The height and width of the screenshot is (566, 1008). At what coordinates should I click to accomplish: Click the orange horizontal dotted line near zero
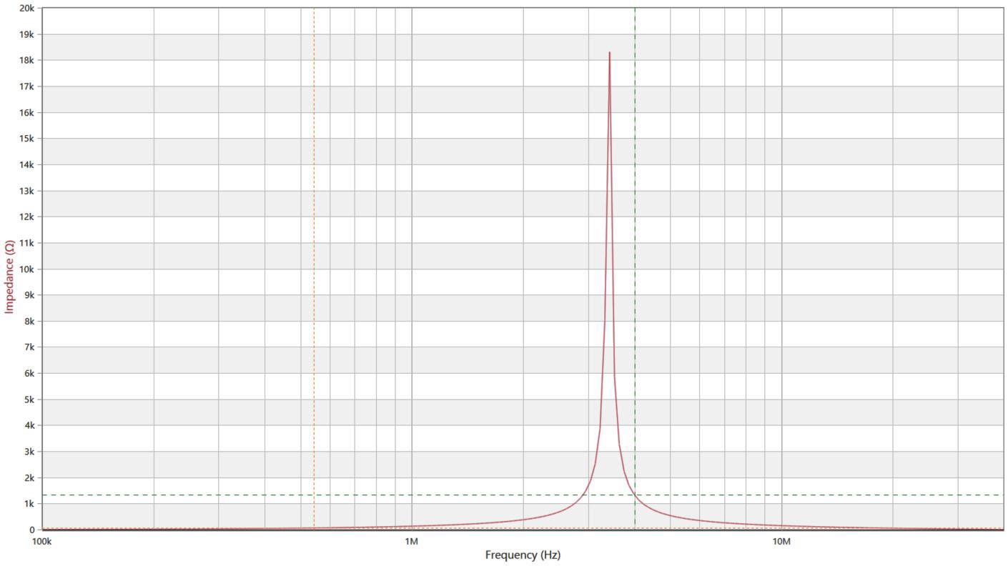coord(214,528)
